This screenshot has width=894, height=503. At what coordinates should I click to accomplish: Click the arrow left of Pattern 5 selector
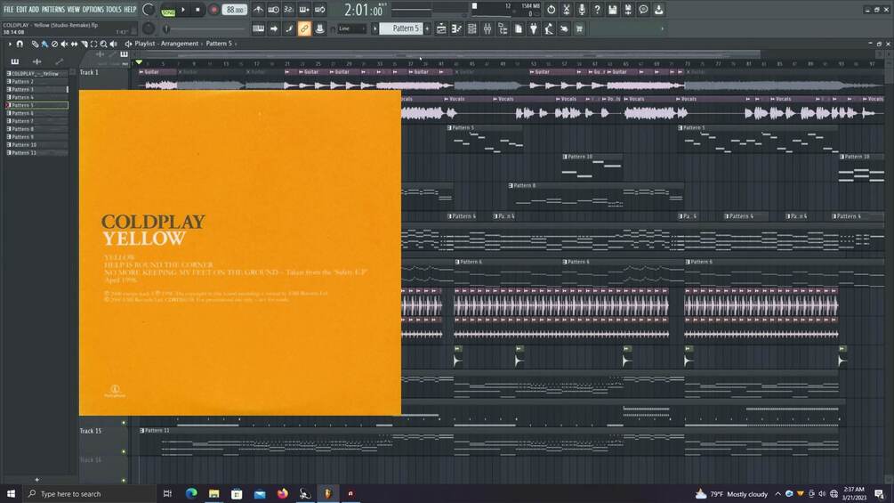pyautogui.click(x=375, y=28)
